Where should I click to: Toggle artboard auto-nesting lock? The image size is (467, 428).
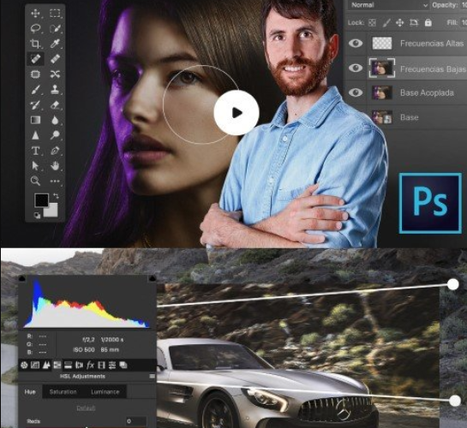pos(414,22)
